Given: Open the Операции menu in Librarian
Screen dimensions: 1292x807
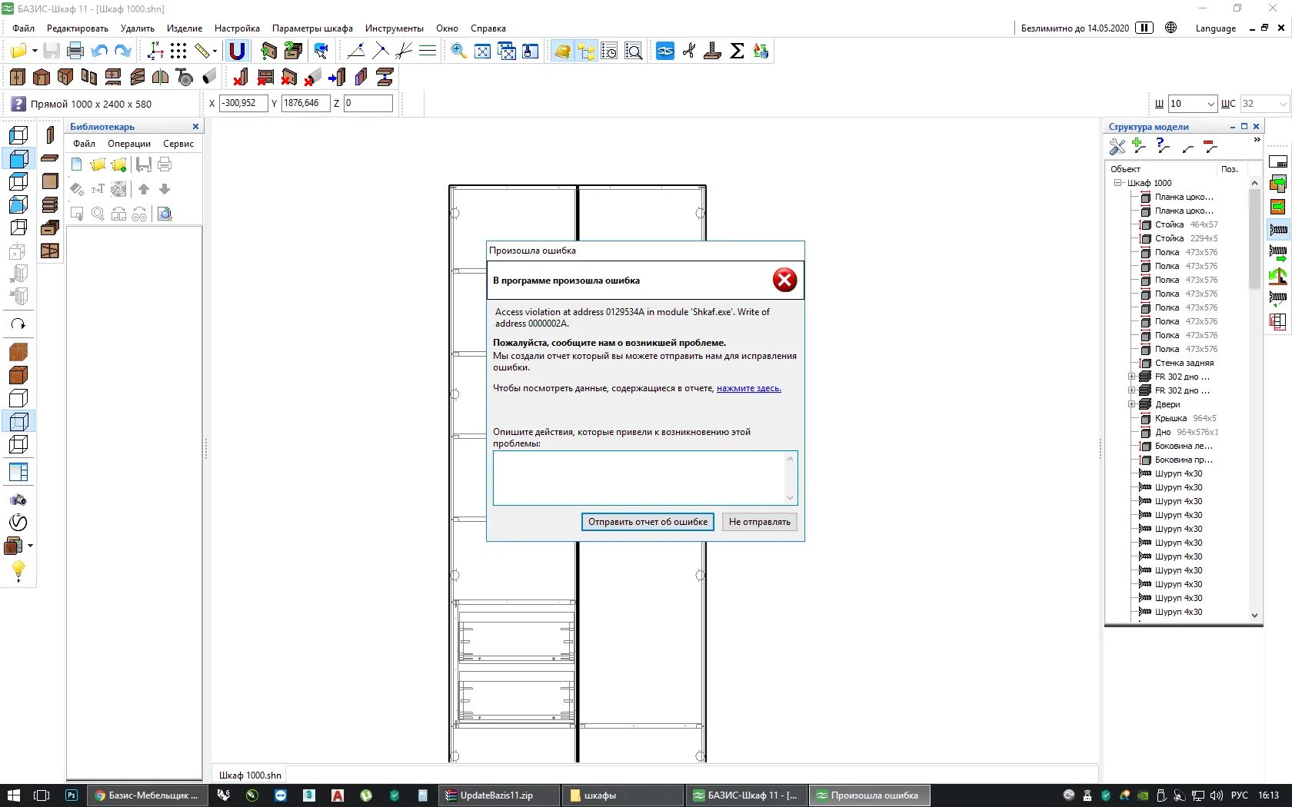Looking at the screenshot, I should (x=129, y=144).
